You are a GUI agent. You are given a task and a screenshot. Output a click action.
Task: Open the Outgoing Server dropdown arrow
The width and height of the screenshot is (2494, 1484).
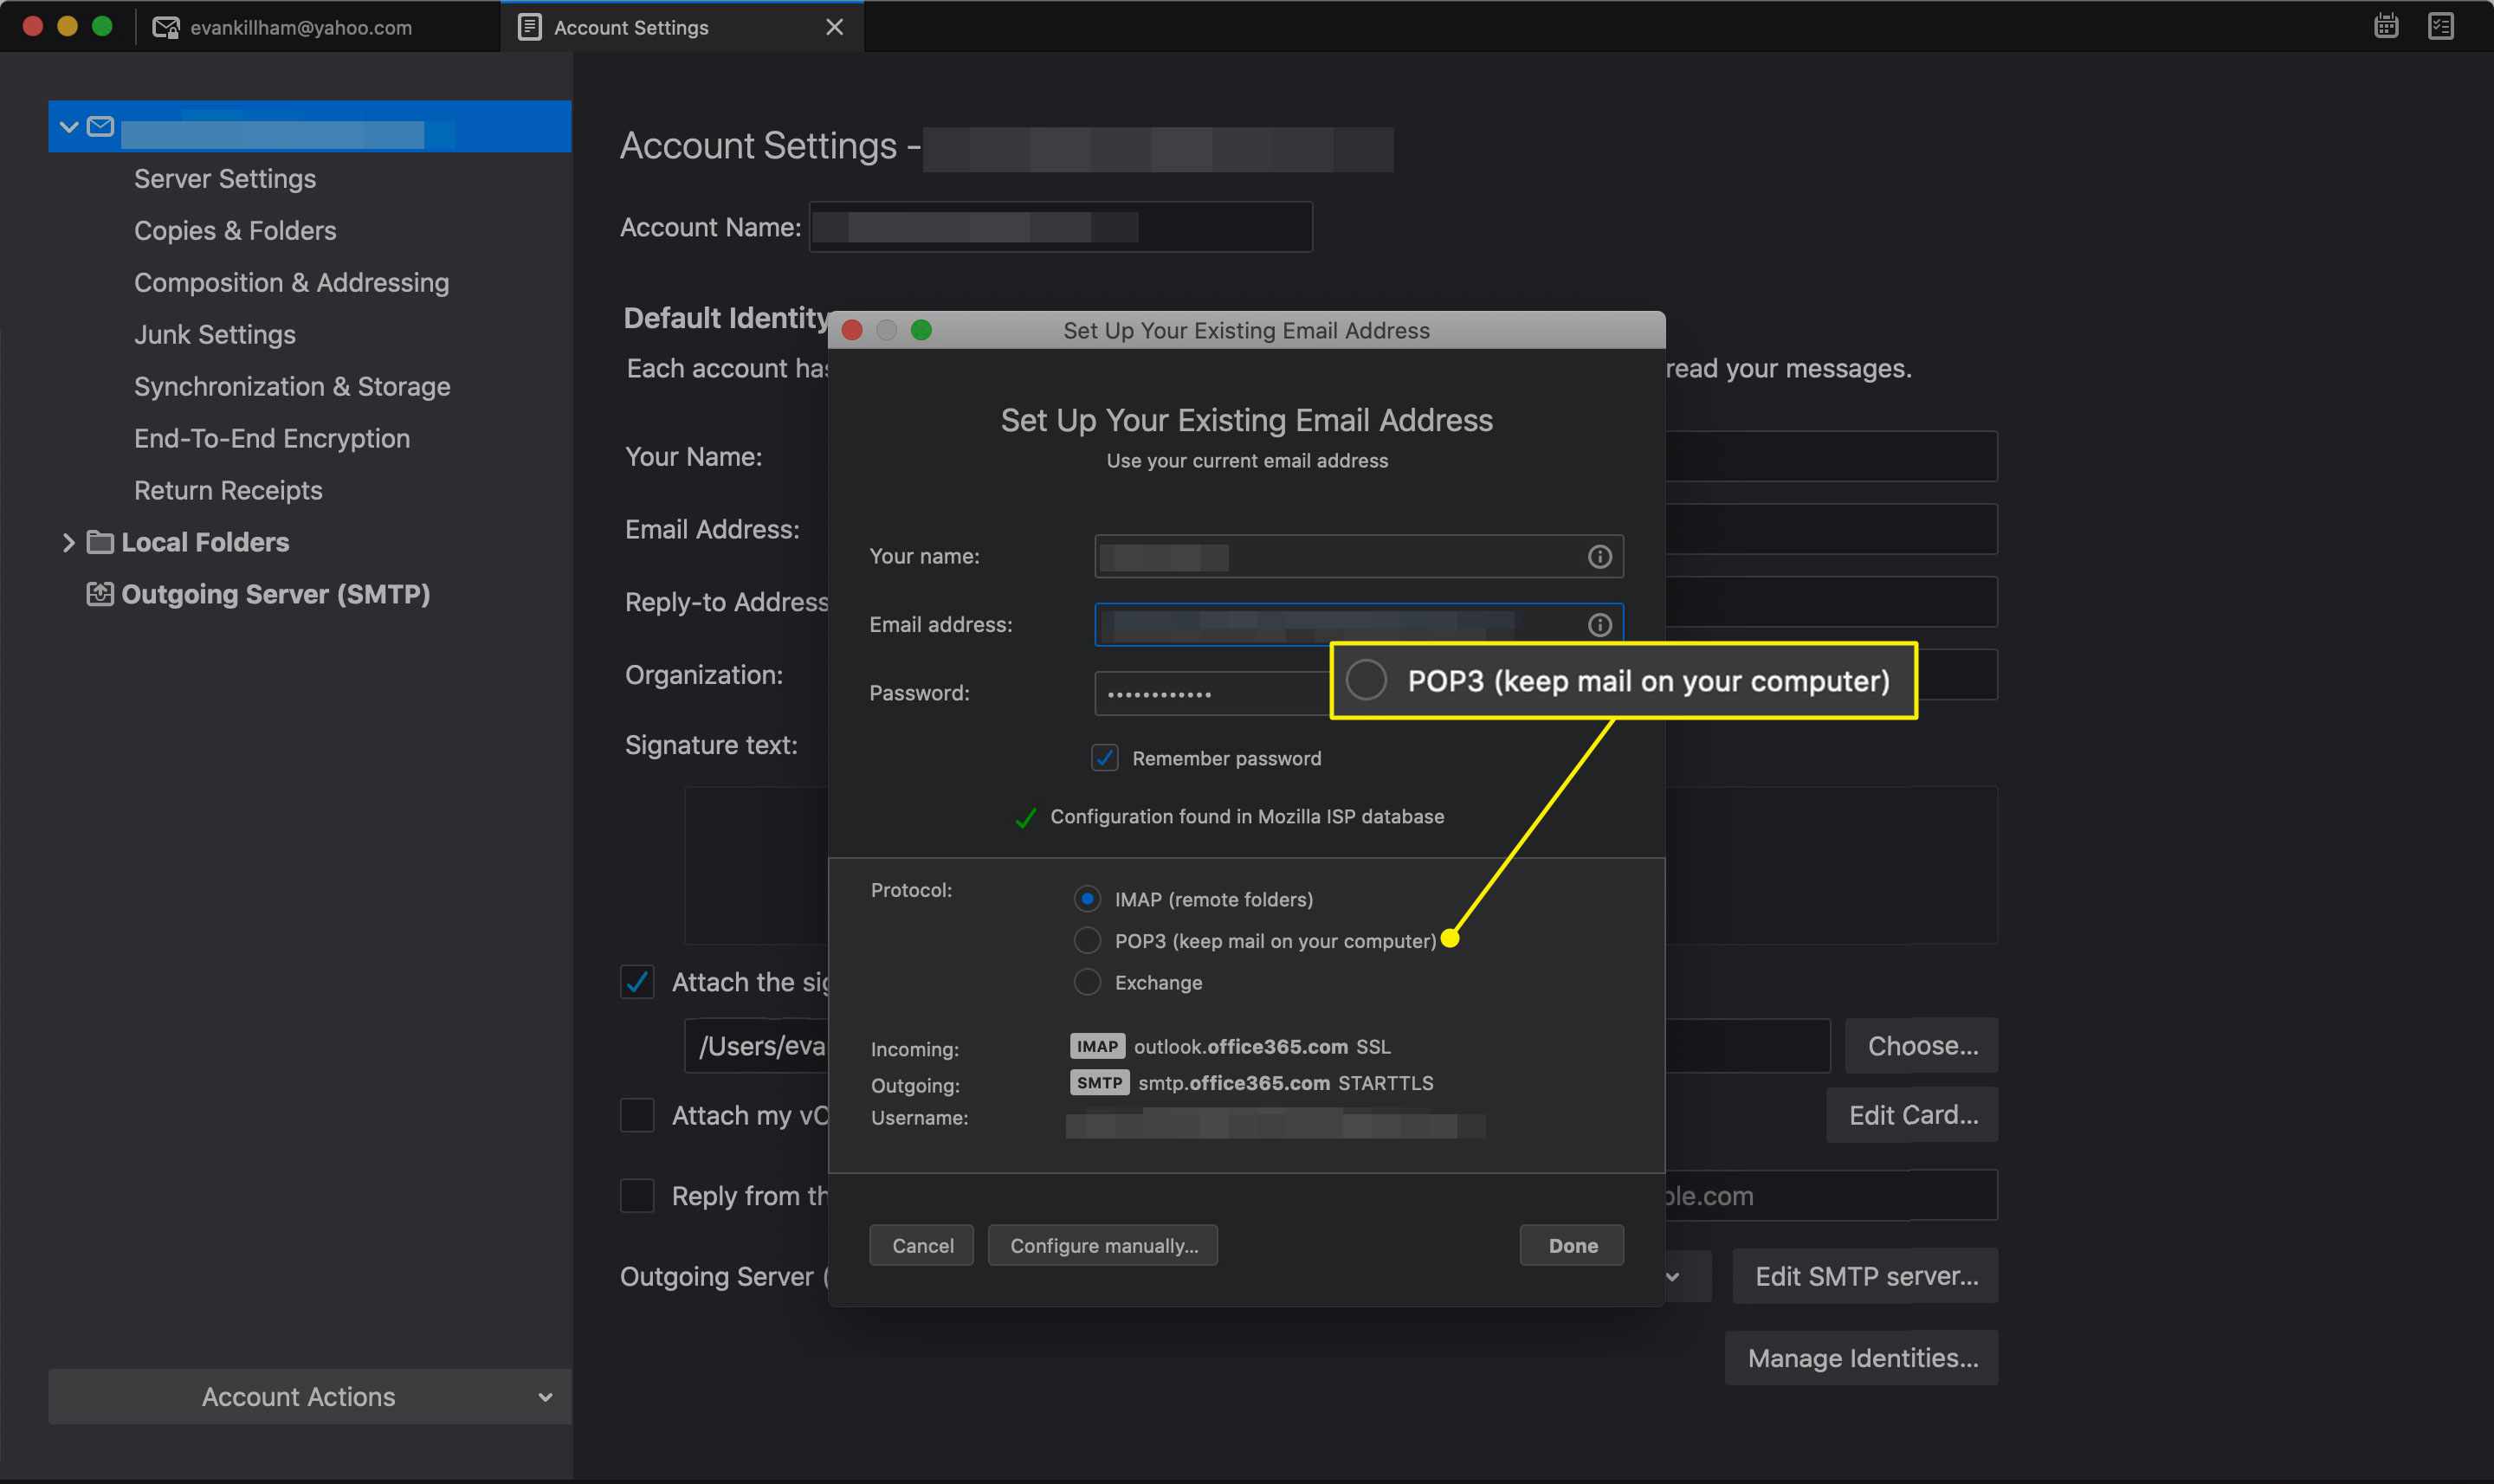pos(1672,1276)
